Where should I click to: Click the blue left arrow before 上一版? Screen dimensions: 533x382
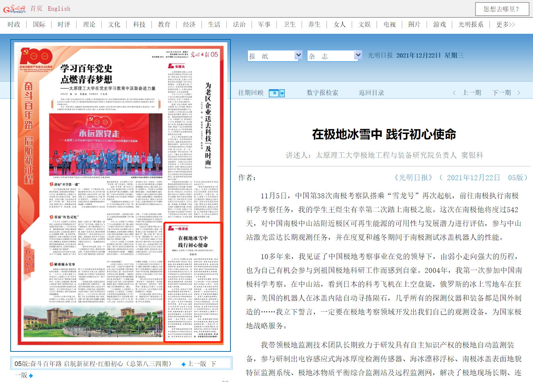183,364
